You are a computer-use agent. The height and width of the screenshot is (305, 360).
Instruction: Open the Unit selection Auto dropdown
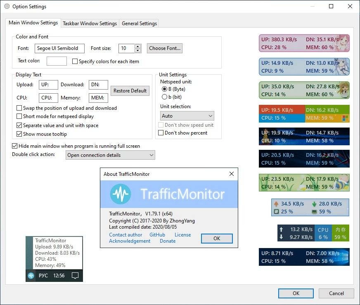click(x=187, y=116)
